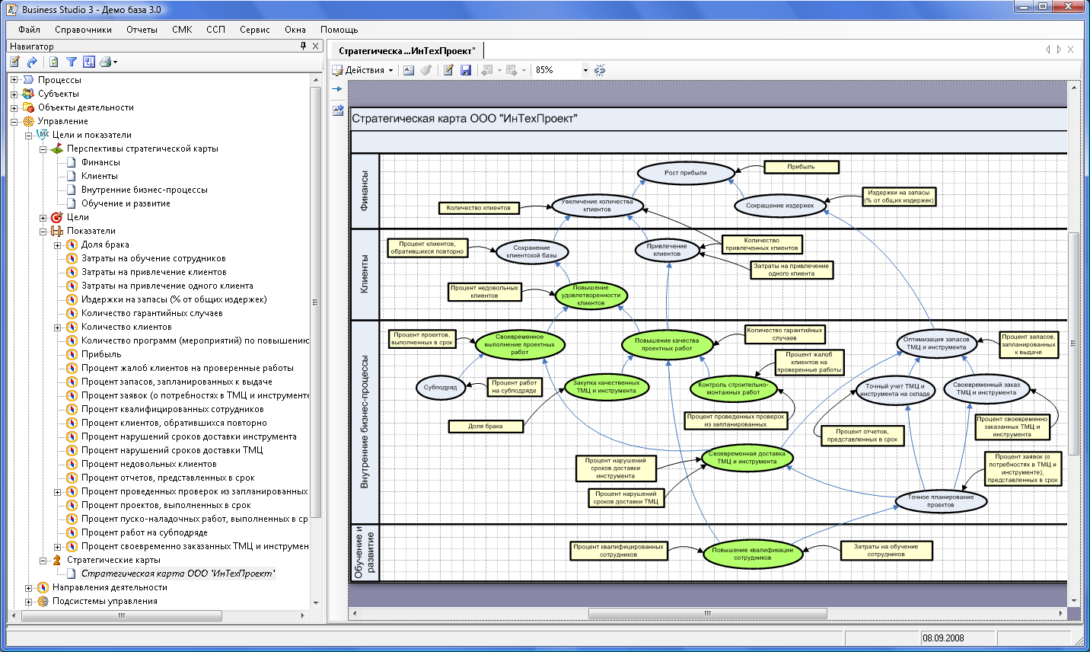The image size is (1090, 652).
Task: Expand Направления деятельности node
Action: tap(28, 587)
